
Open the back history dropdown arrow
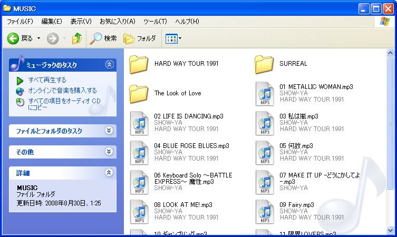coord(38,38)
